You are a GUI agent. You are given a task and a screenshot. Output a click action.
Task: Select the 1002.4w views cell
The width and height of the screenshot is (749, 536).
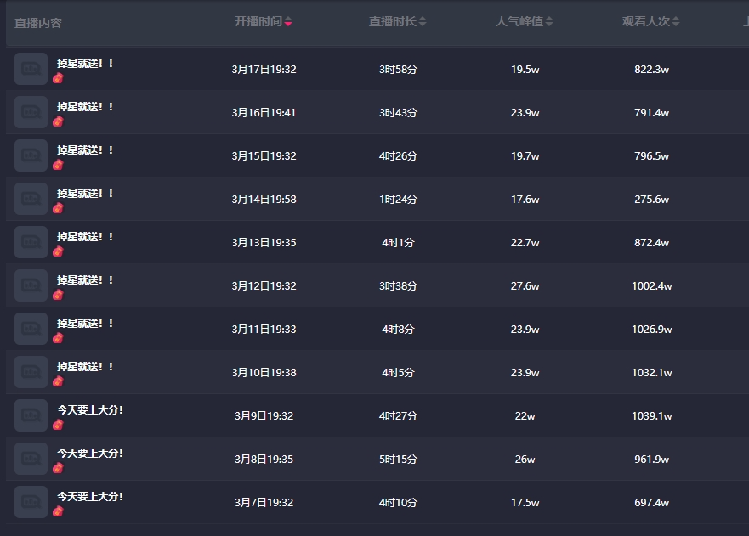tap(651, 286)
